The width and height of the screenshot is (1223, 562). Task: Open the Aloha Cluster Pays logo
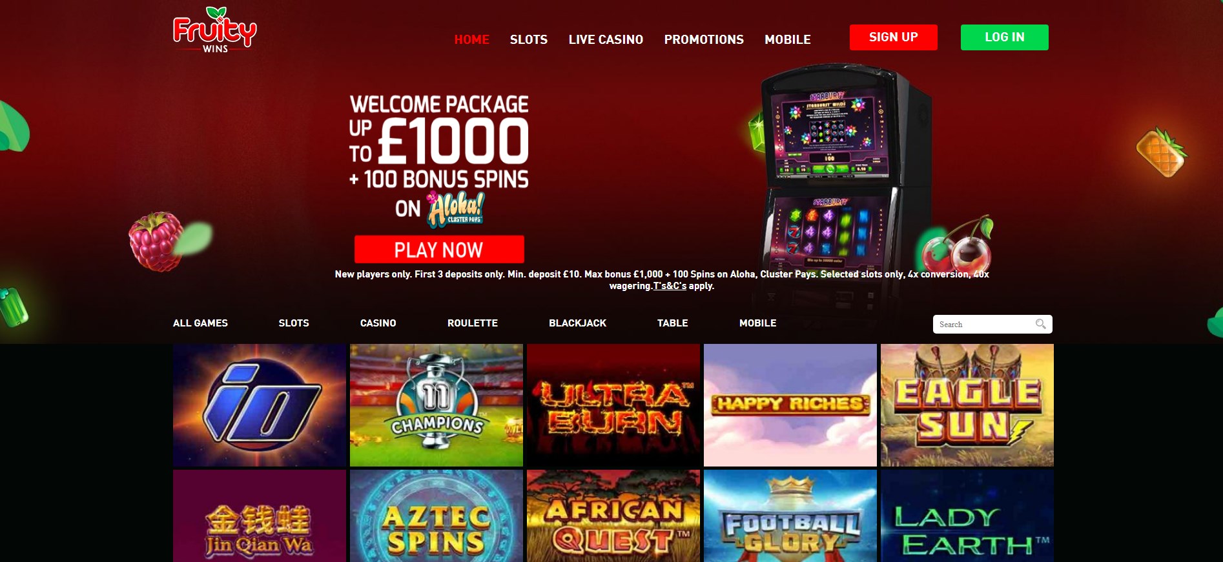pos(455,209)
